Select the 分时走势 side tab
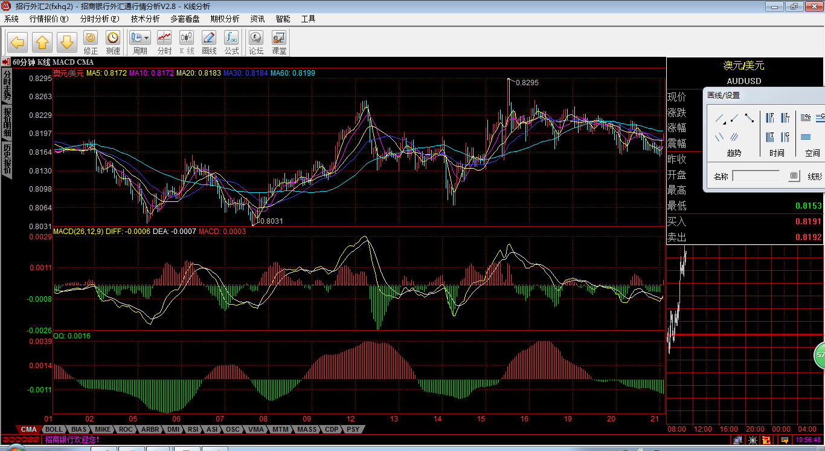 point(7,85)
